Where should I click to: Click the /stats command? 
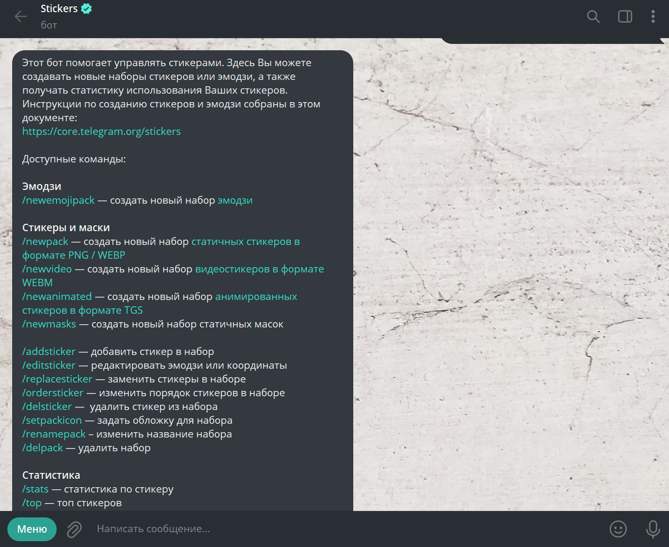point(35,489)
